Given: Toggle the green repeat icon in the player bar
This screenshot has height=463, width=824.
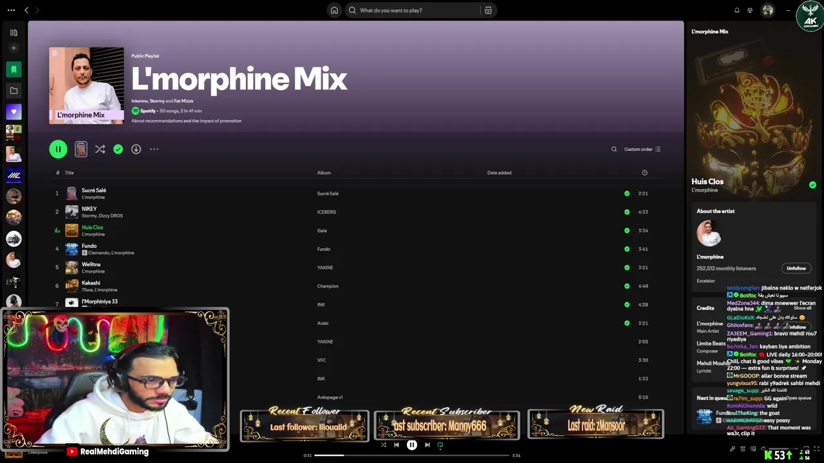Looking at the screenshot, I should point(440,445).
